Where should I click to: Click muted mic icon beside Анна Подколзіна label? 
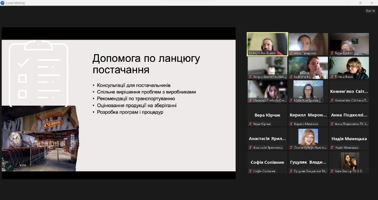(332, 124)
